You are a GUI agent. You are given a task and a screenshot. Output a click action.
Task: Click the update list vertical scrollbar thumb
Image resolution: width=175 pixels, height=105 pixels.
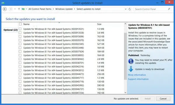[125, 56]
